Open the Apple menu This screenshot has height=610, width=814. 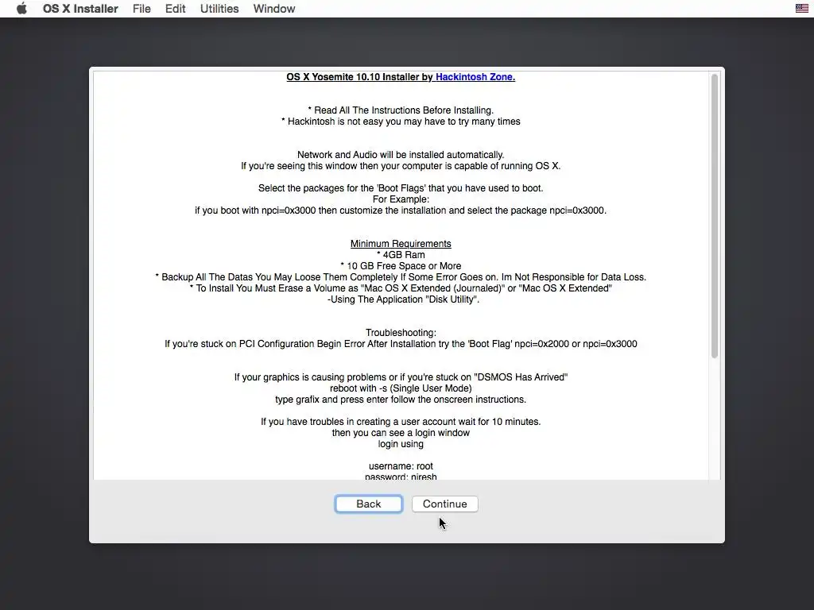pyautogui.click(x=21, y=9)
